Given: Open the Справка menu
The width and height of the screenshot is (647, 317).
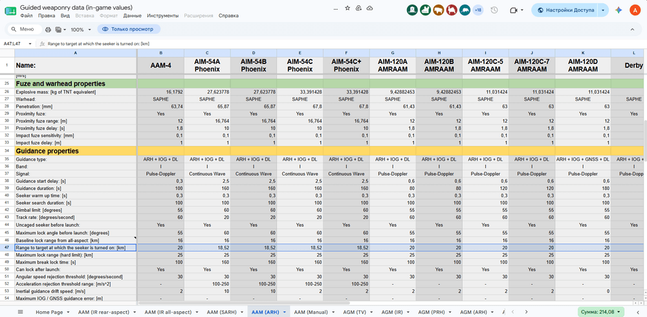Looking at the screenshot, I should [228, 15].
